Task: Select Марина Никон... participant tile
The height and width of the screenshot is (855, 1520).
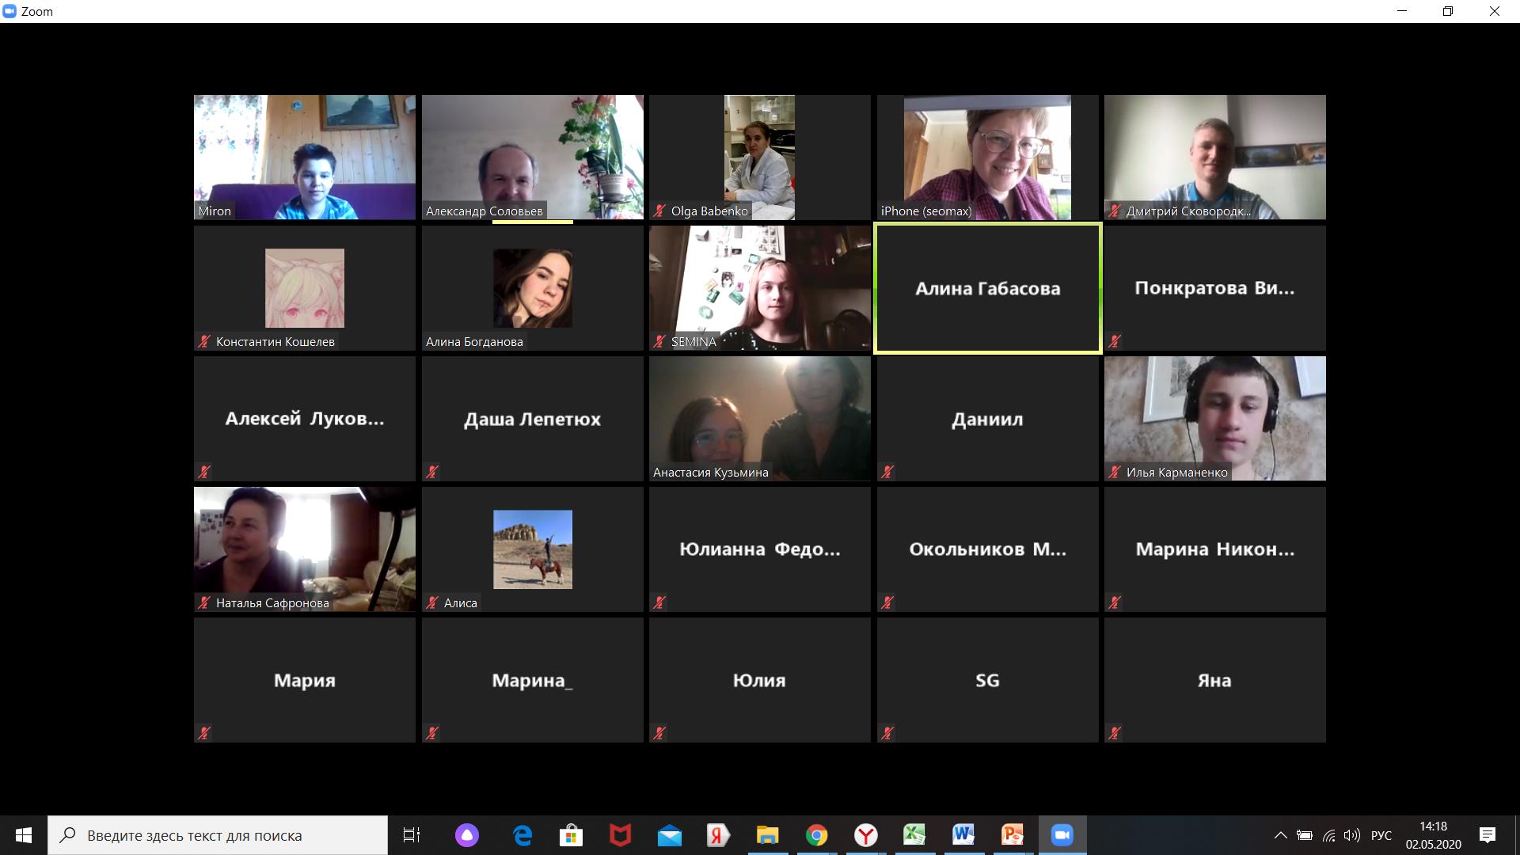Action: 1215,549
